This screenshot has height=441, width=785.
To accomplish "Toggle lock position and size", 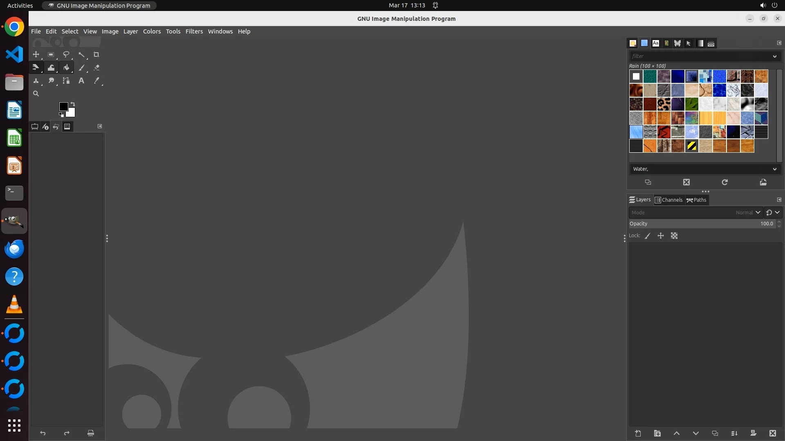I will pos(661,236).
